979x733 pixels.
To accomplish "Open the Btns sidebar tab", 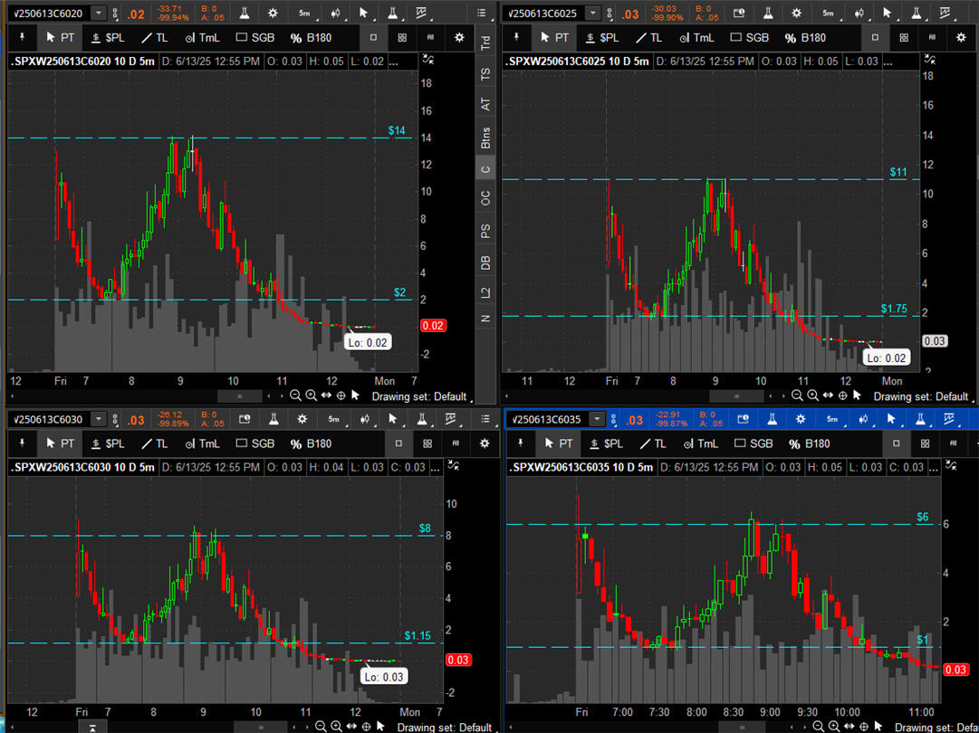I will click(x=486, y=138).
